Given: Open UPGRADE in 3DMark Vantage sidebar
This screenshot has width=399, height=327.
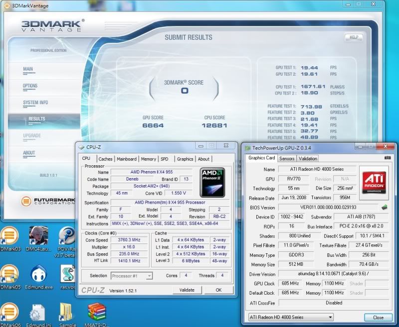Looking at the screenshot, I should click(x=32, y=135).
